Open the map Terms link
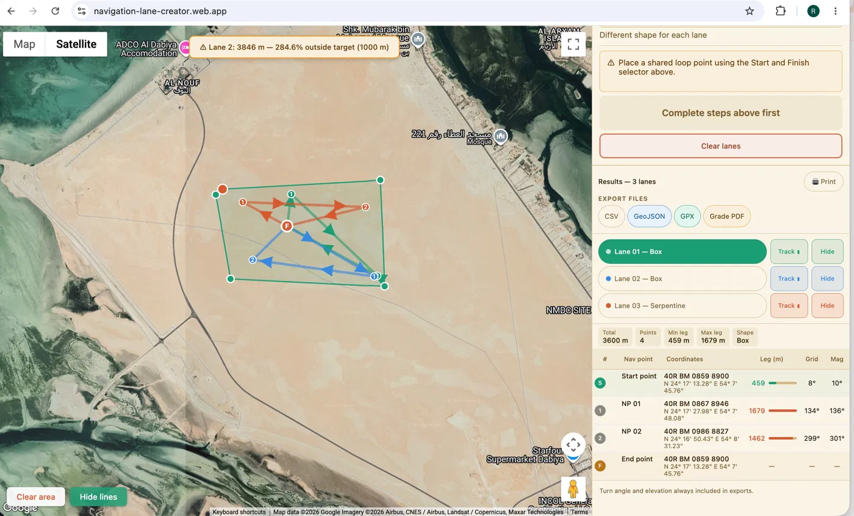 click(x=579, y=512)
